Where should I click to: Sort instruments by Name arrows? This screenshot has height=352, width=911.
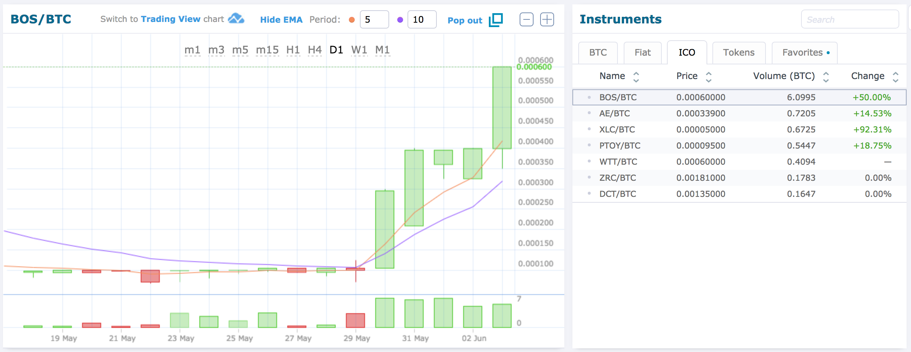[636, 77]
